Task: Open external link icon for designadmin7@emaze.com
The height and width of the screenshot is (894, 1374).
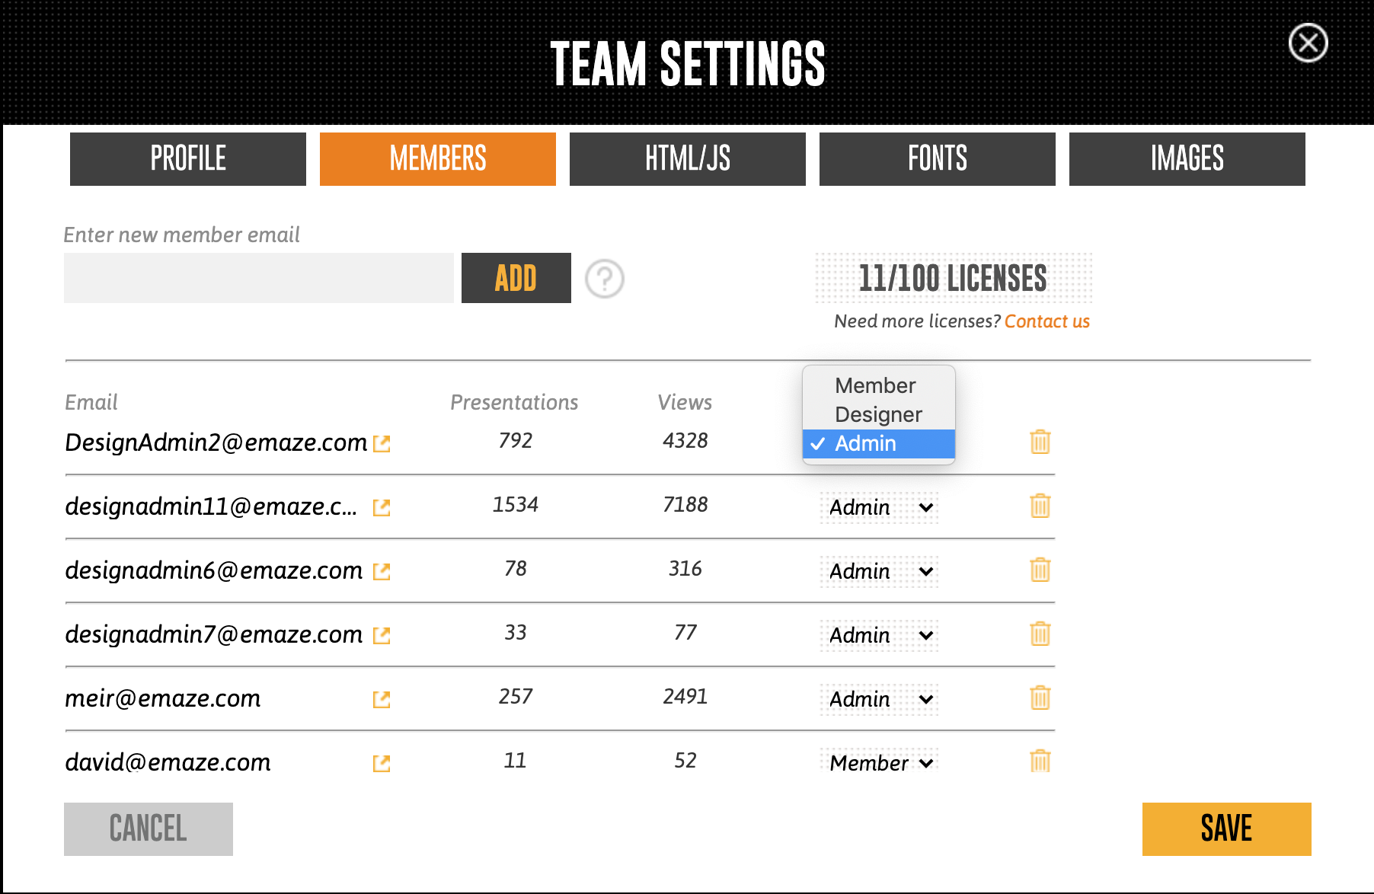Action: [x=382, y=635]
